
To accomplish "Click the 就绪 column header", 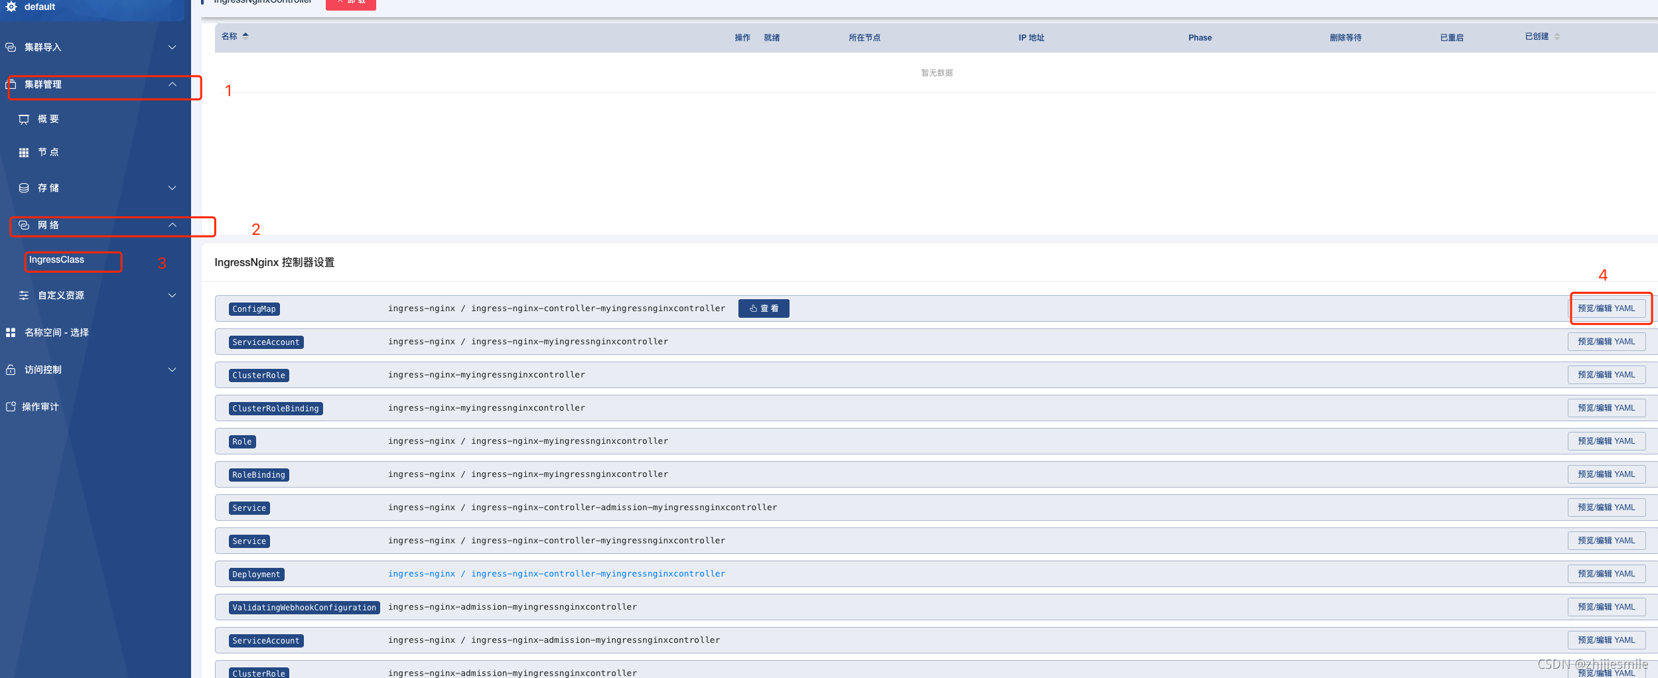I will [x=772, y=38].
